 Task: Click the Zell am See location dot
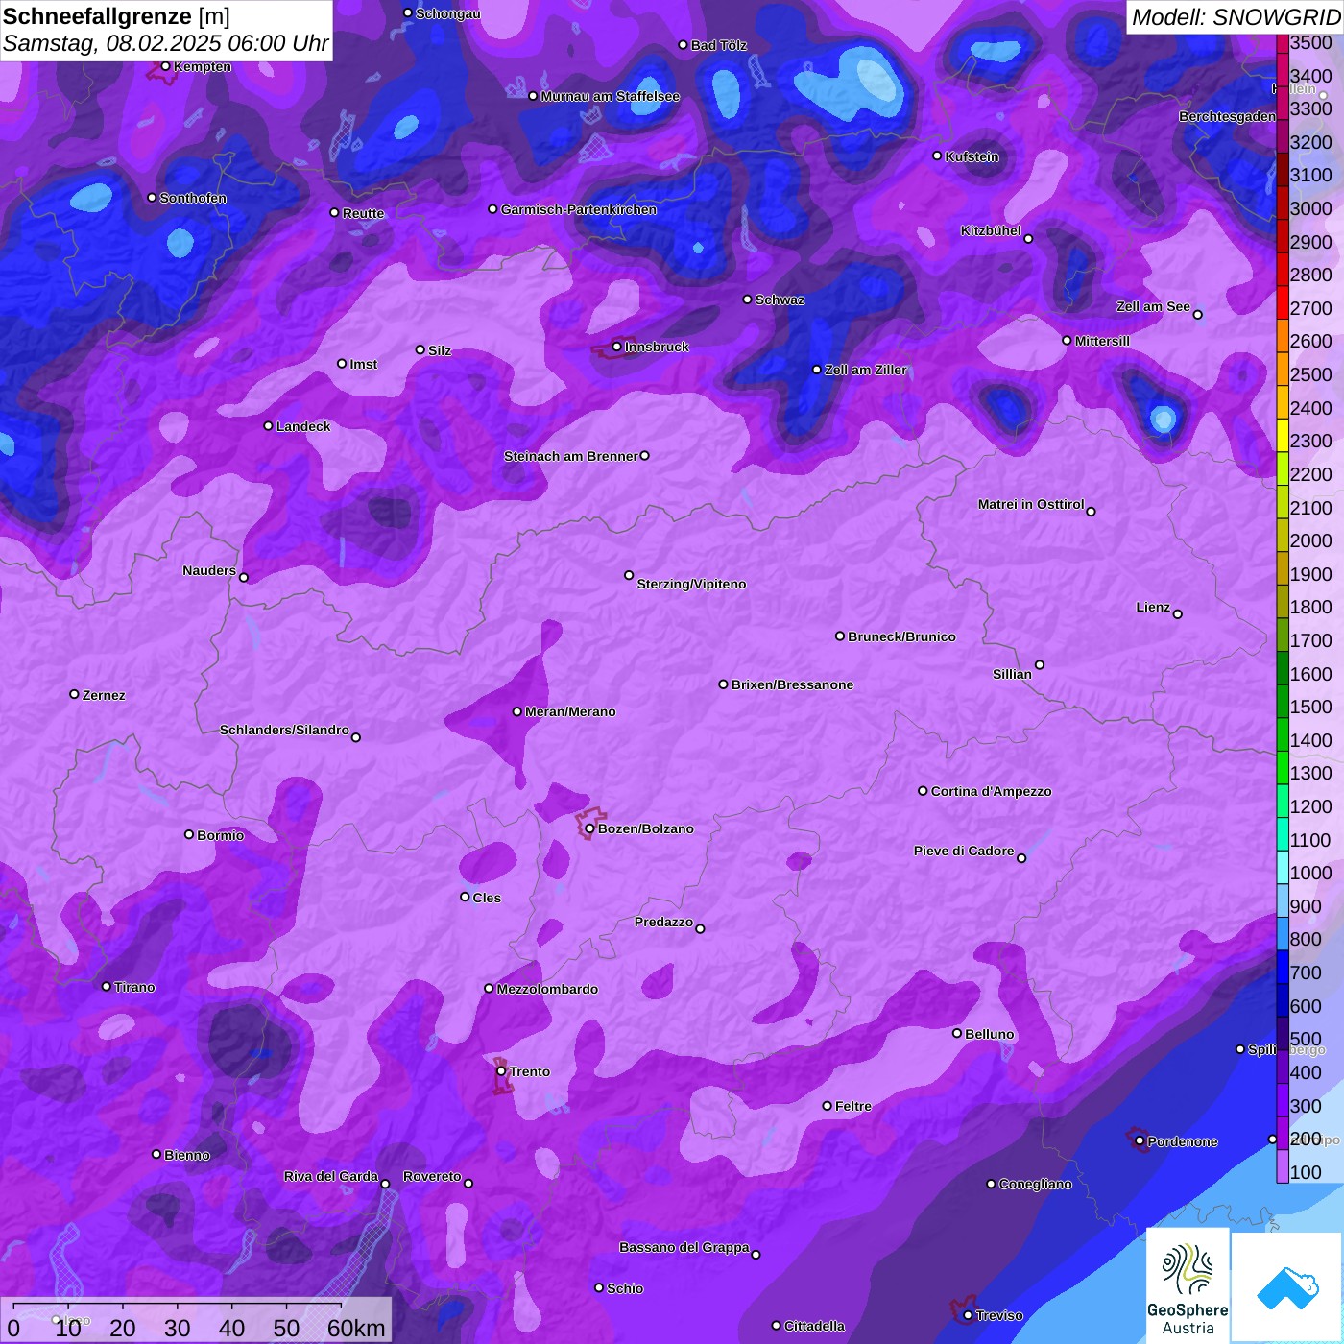[1197, 314]
